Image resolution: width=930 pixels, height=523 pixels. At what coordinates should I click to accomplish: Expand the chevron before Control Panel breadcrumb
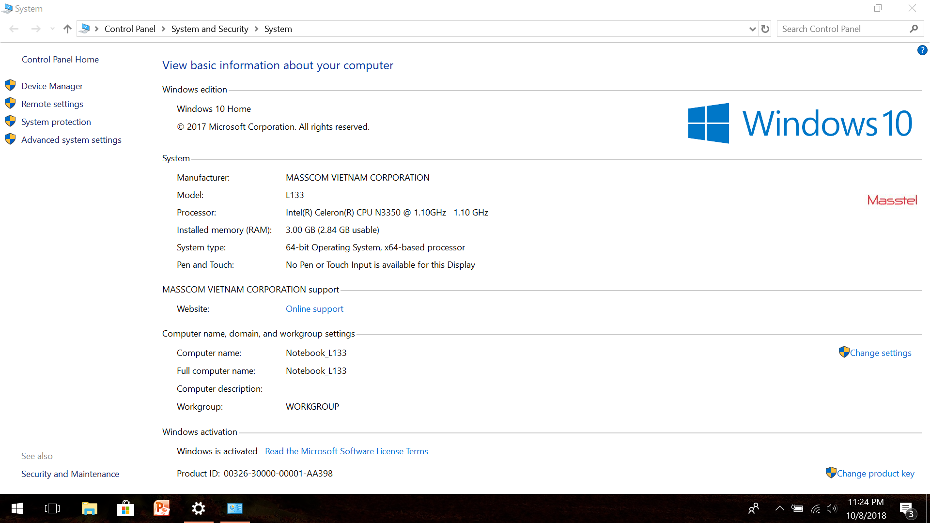click(x=96, y=29)
